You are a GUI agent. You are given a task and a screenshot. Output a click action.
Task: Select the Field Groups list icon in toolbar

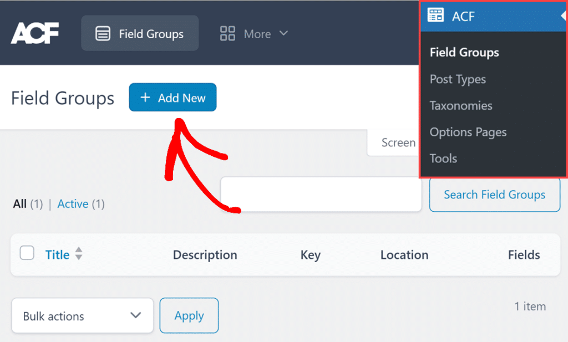(x=103, y=33)
